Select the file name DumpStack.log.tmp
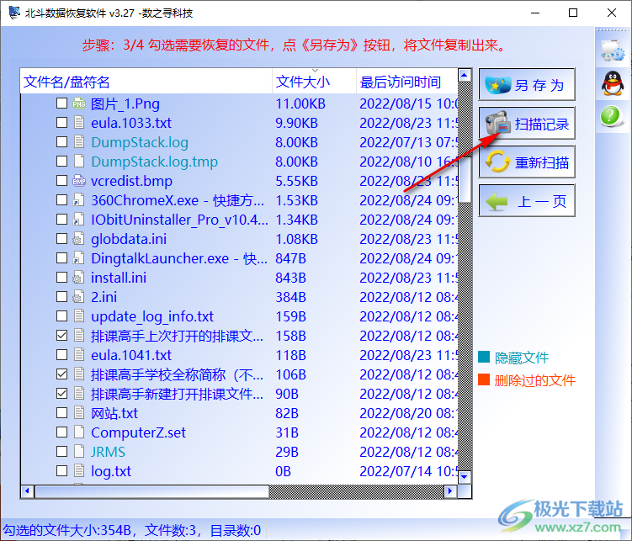 point(154,162)
